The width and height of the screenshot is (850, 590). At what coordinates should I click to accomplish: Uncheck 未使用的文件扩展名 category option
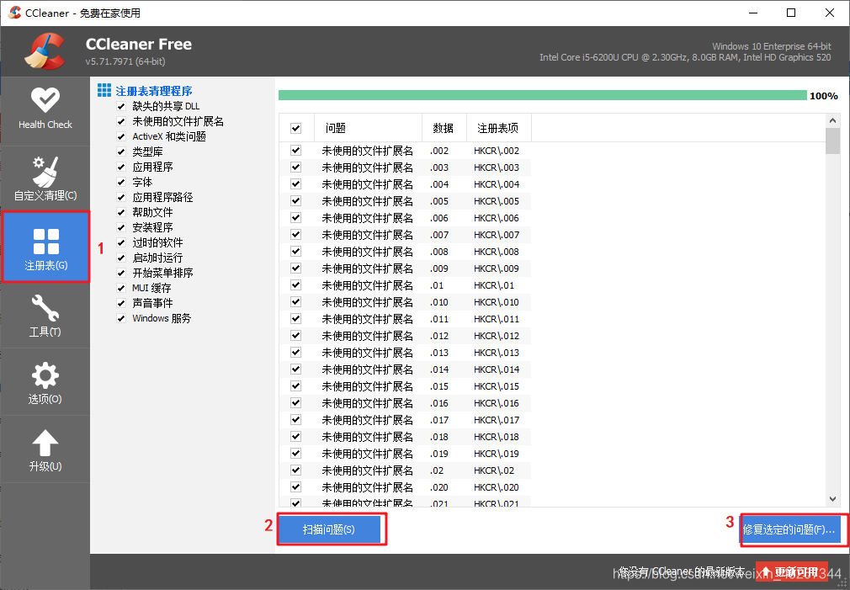click(121, 121)
